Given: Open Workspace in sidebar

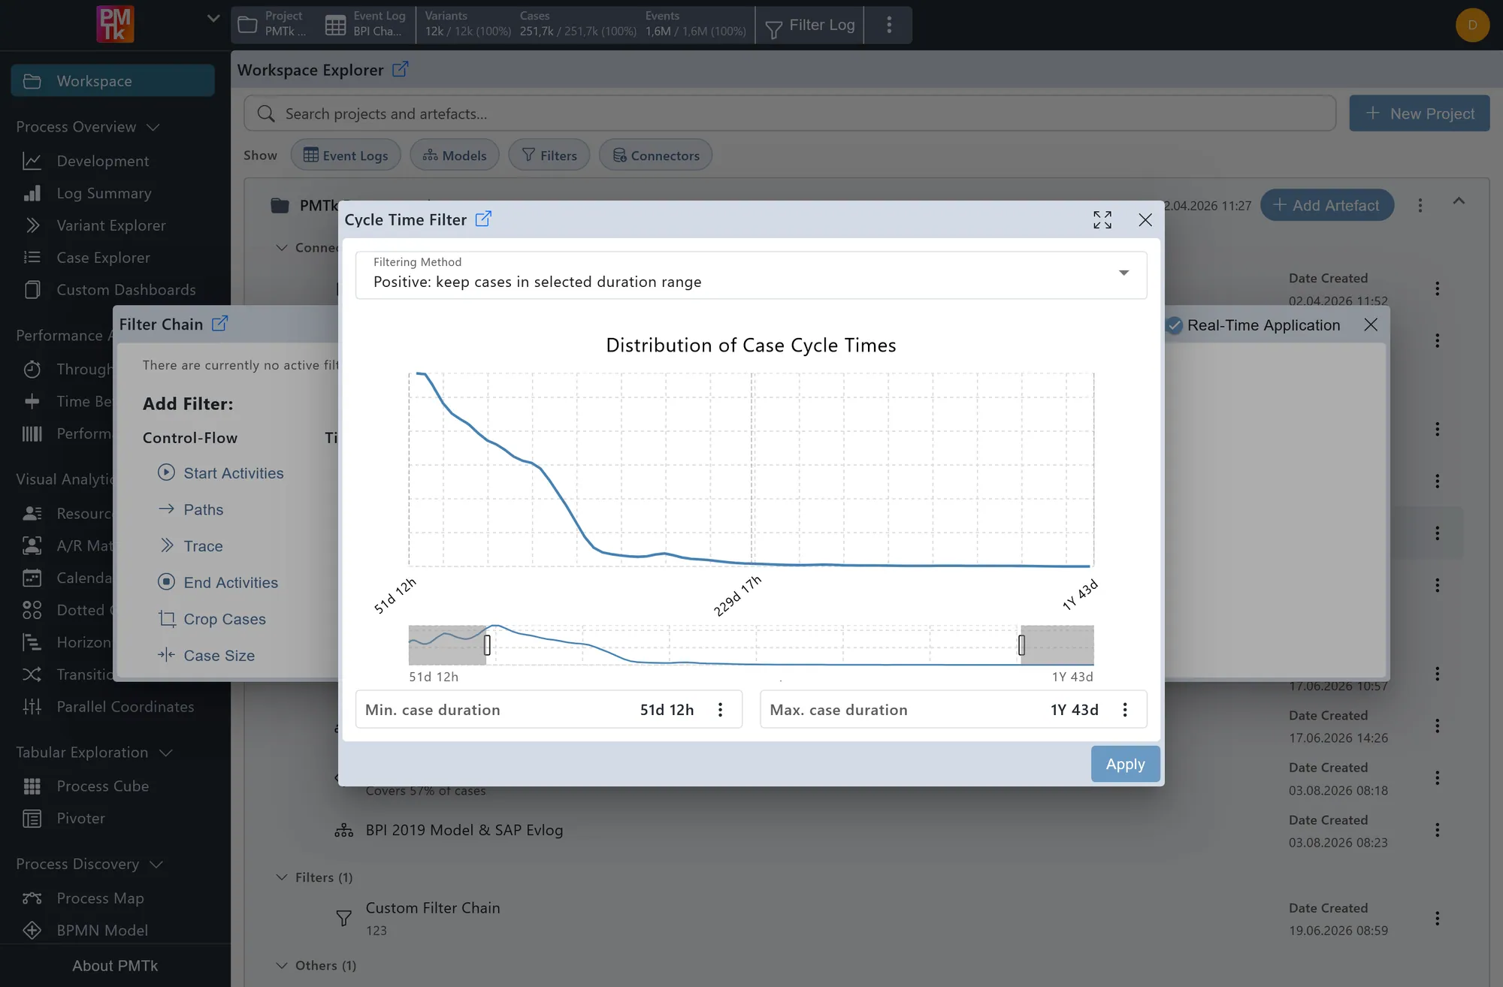Looking at the screenshot, I should click(113, 81).
